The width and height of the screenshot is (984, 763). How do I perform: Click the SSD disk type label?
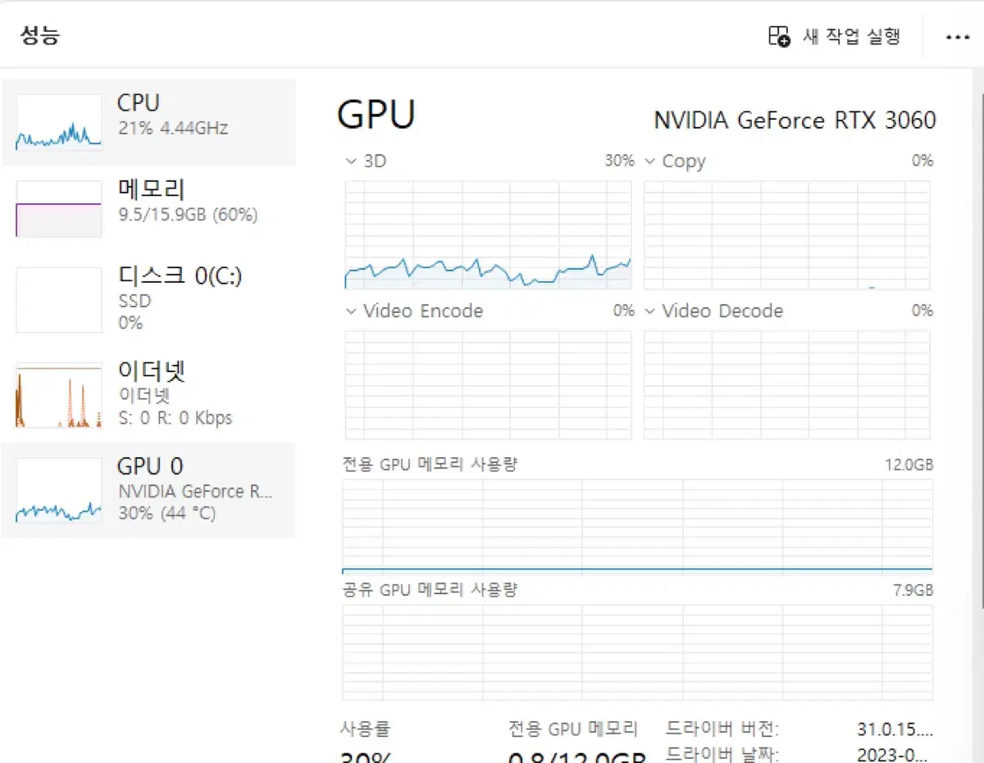click(x=134, y=301)
